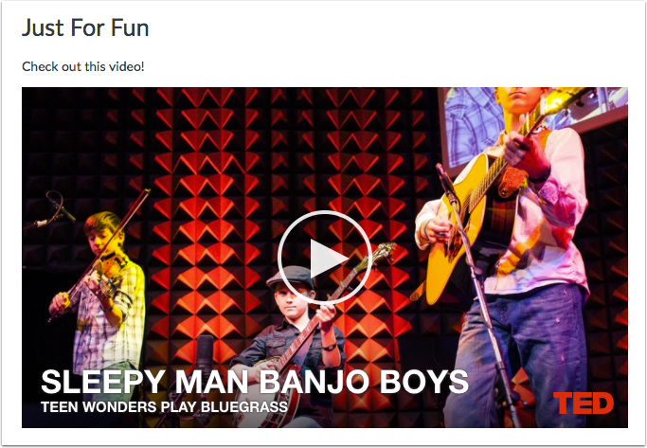Click the white play triangle icon
Screen dimensions: 647x448
click(329, 259)
